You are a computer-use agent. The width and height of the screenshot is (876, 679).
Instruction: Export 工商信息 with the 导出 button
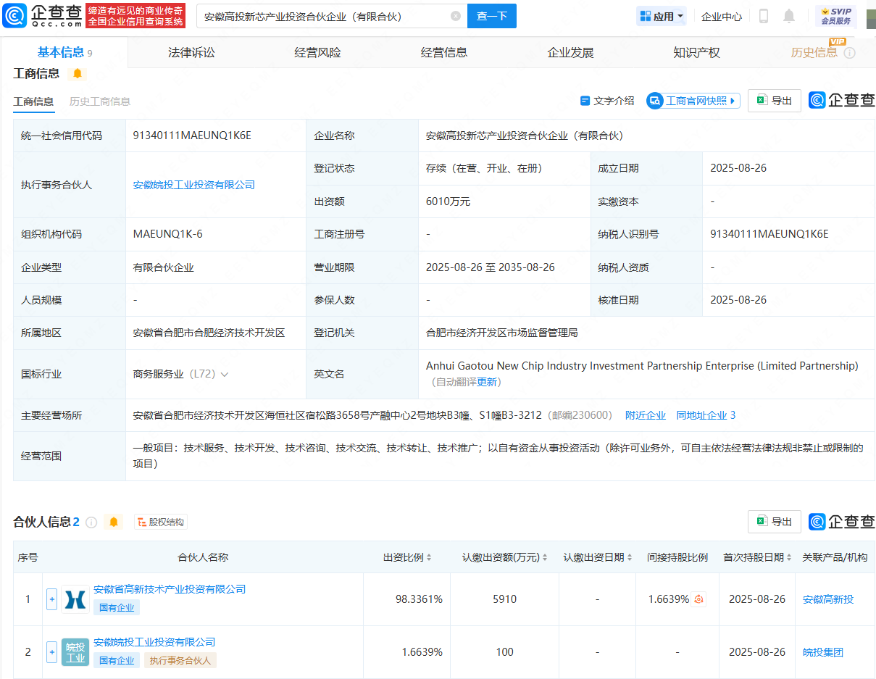pos(775,101)
